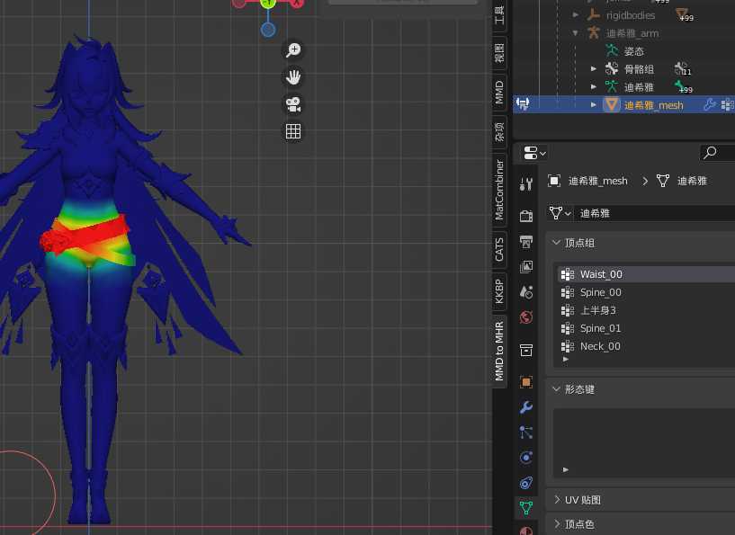Click the grid orthographic toggle icon
Viewport: 735px width, 535px height.
pos(292,131)
